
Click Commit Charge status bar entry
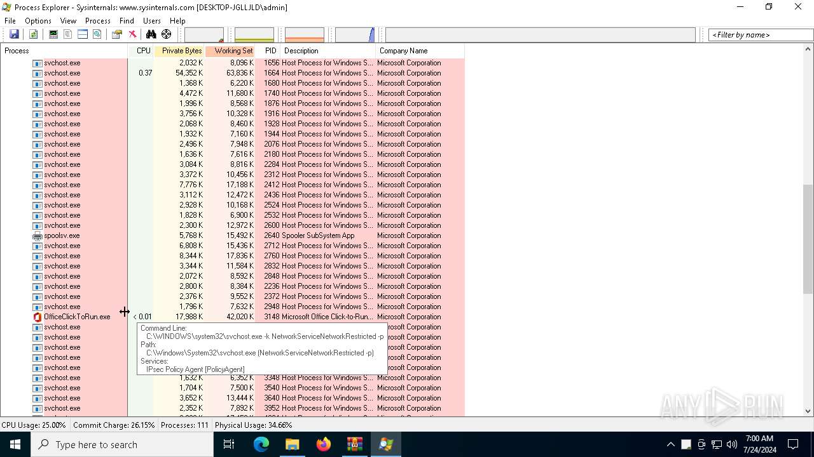[114, 425]
